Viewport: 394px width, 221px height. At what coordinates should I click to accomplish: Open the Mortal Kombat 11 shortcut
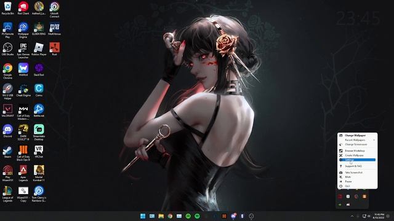[39, 173]
